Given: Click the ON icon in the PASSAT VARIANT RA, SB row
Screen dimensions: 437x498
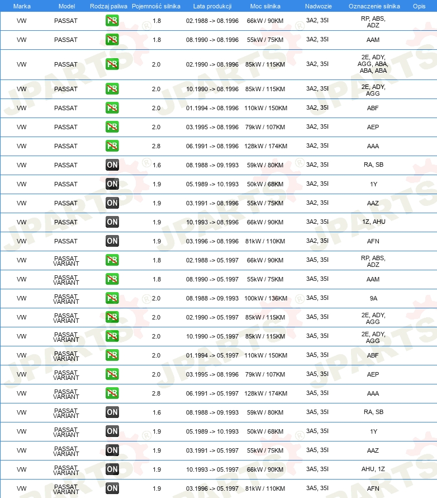Looking at the screenshot, I should [x=112, y=412].
